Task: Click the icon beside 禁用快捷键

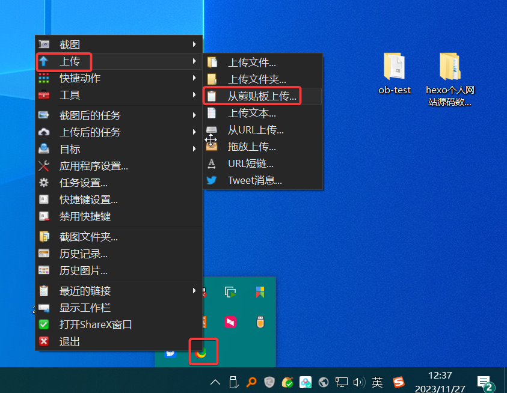Action: 44,216
